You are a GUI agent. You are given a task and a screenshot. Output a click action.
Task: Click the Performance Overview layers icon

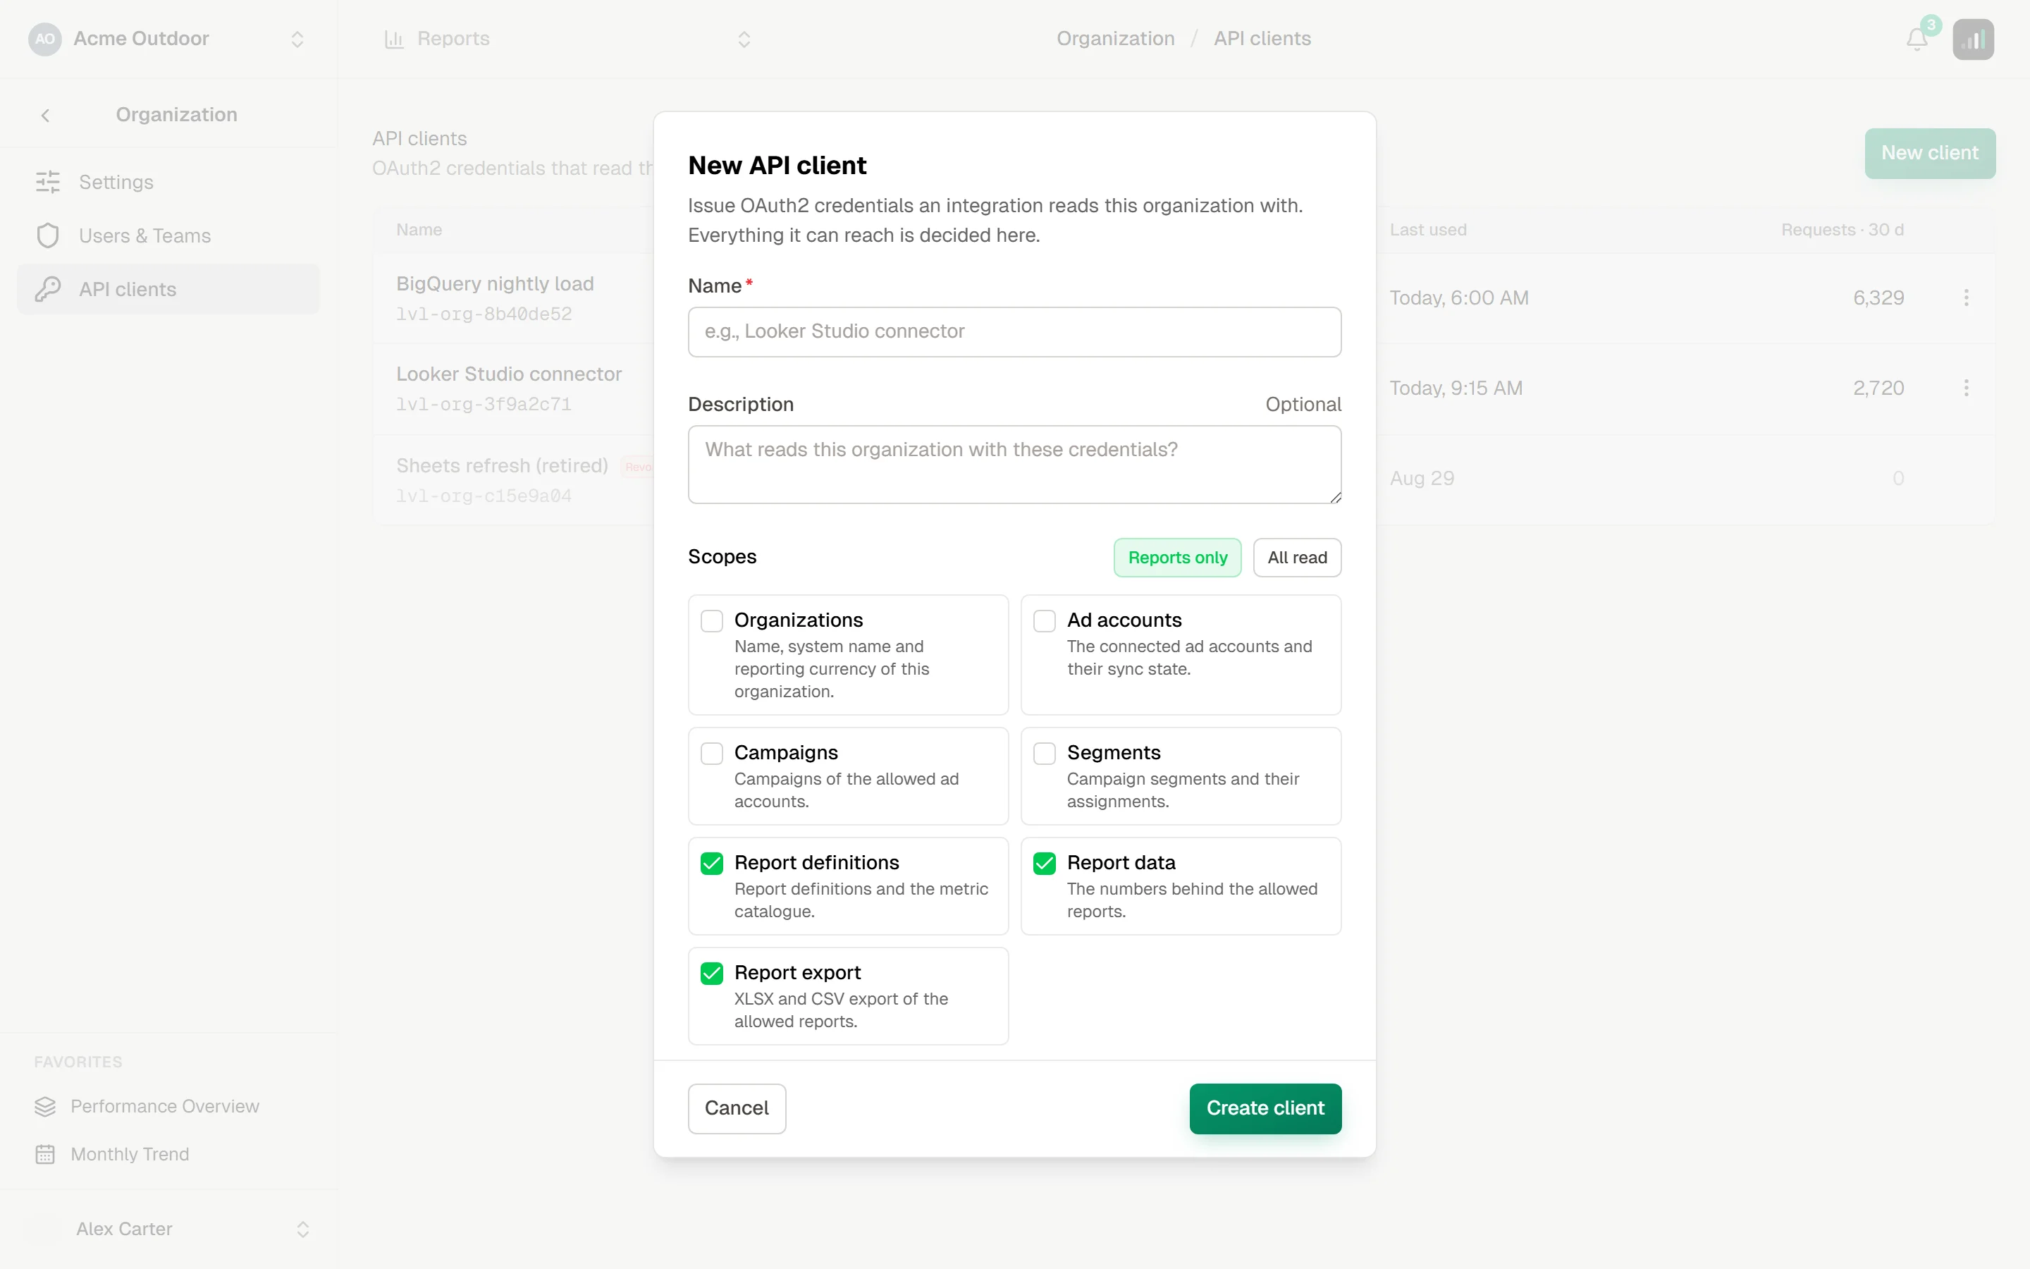click(x=45, y=1106)
